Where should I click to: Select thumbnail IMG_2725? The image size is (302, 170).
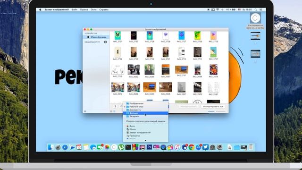[213, 36]
